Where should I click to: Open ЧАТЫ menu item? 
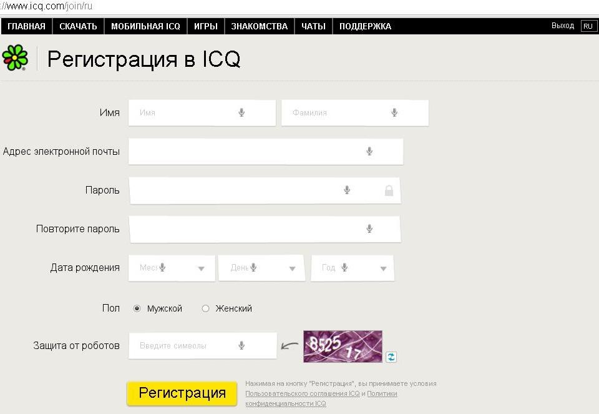[314, 26]
